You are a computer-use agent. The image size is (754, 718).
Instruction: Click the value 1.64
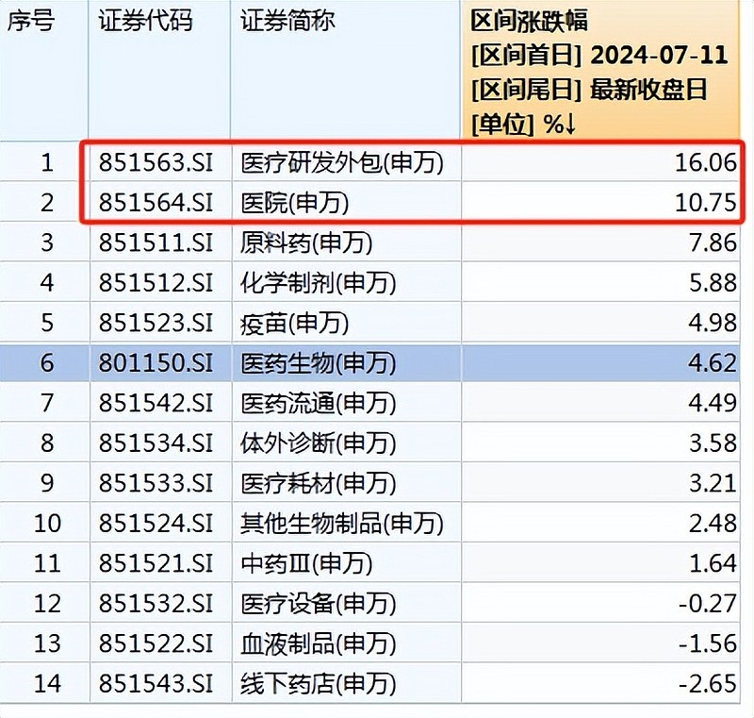[713, 563]
